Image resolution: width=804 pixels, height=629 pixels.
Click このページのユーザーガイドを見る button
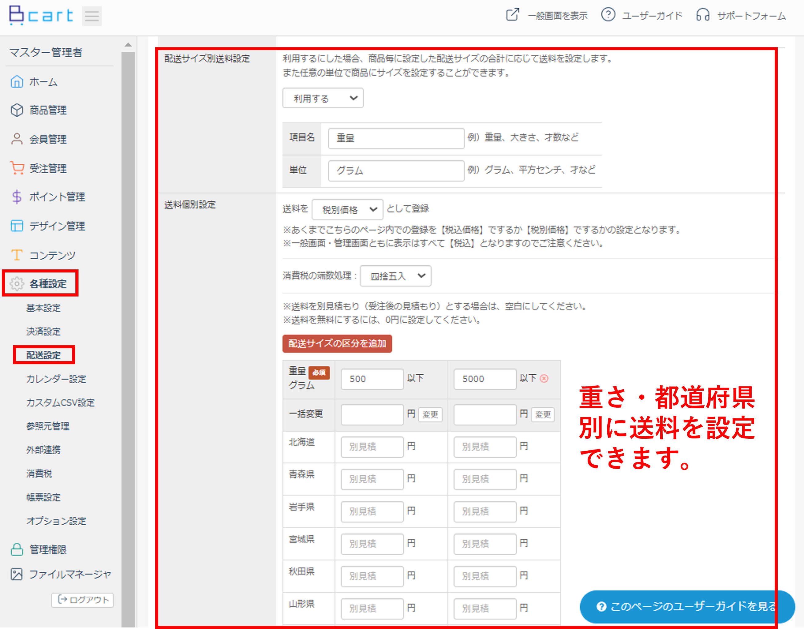687,607
